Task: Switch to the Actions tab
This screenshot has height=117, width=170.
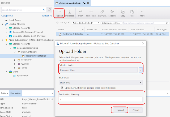Action: pos(4,93)
